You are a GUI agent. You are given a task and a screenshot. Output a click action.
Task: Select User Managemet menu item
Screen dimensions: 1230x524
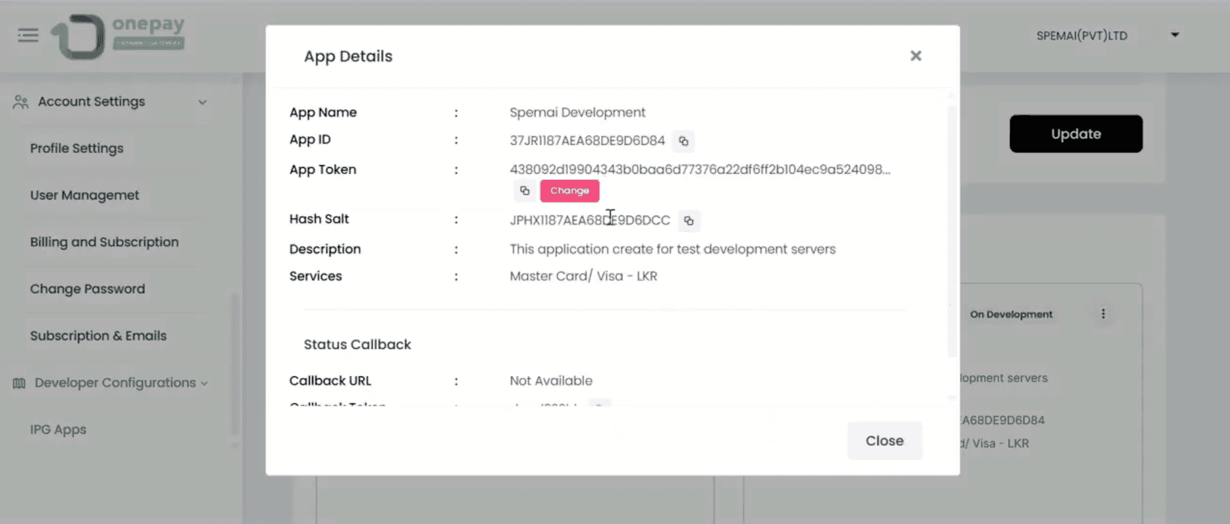pos(85,195)
